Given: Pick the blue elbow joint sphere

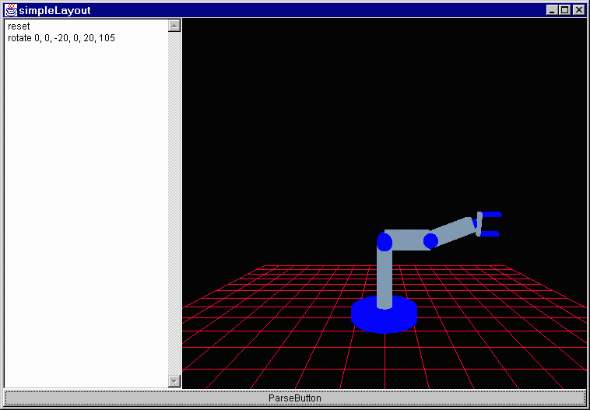Looking at the screenshot, I should pos(430,241).
